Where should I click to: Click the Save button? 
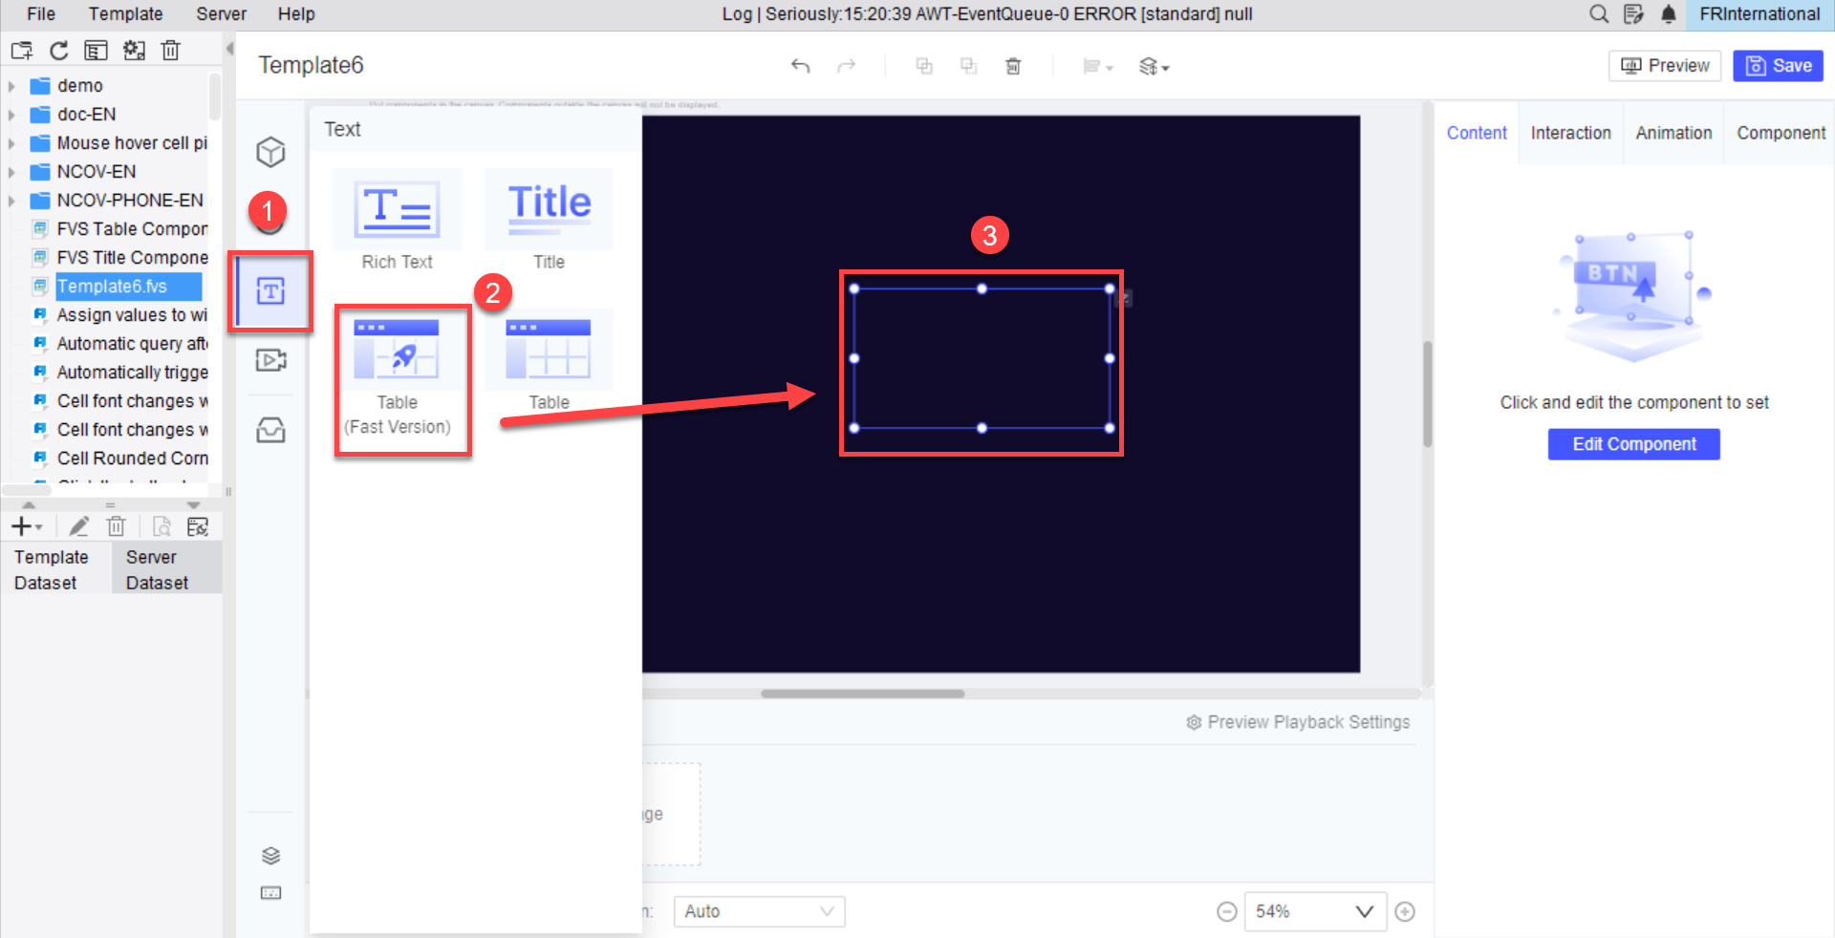point(1779,66)
